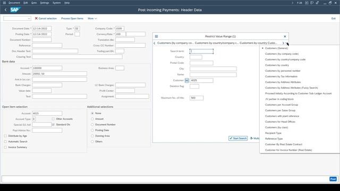
Task: Click the Post button
Action: coord(333,179)
